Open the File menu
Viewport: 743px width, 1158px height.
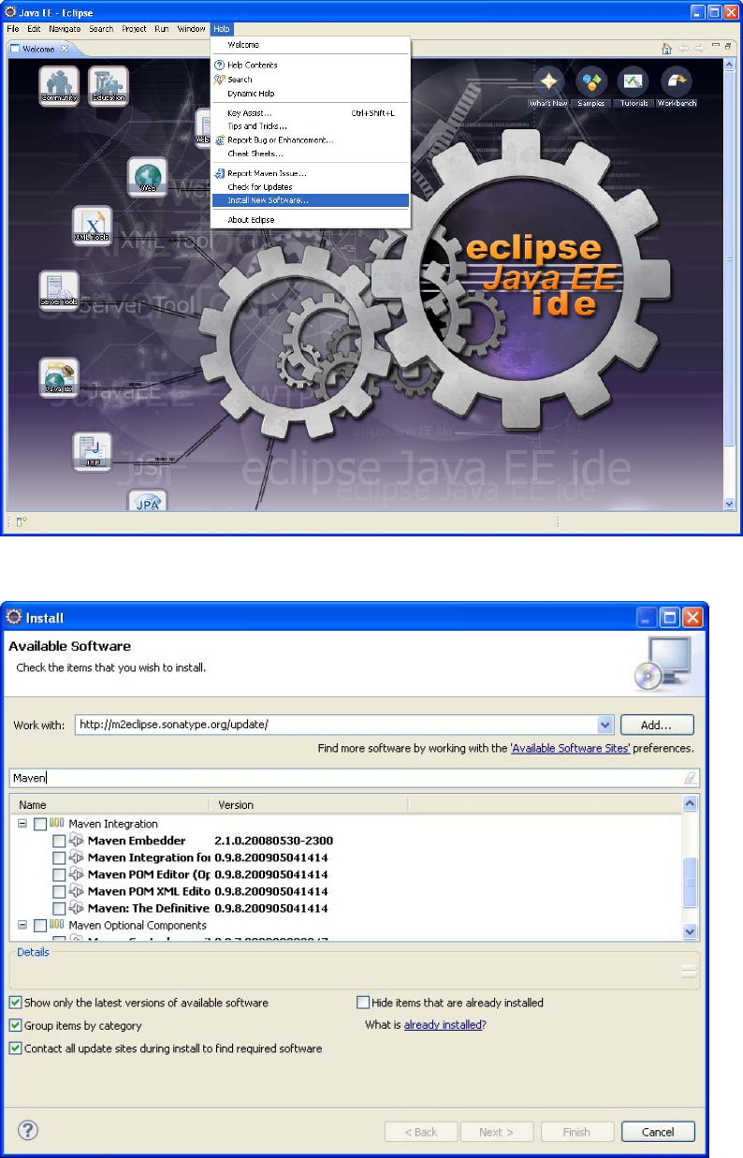coord(13,29)
